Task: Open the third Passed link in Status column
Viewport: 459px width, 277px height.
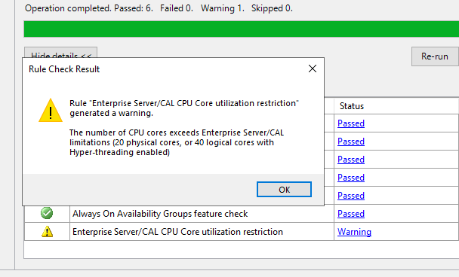Action: tap(351, 160)
